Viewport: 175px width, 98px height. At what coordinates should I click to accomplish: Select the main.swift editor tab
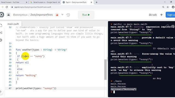pyautogui.click(x=13, y=24)
